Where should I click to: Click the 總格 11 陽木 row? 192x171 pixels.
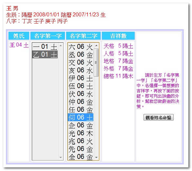[x=118, y=76]
